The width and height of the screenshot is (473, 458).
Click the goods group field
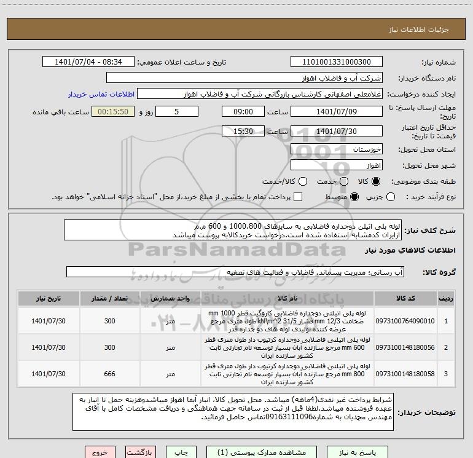pyautogui.click(x=234, y=272)
